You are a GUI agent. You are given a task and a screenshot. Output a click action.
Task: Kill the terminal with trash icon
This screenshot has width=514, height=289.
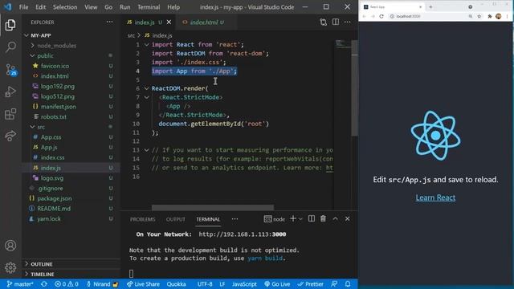(x=323, y=218)
